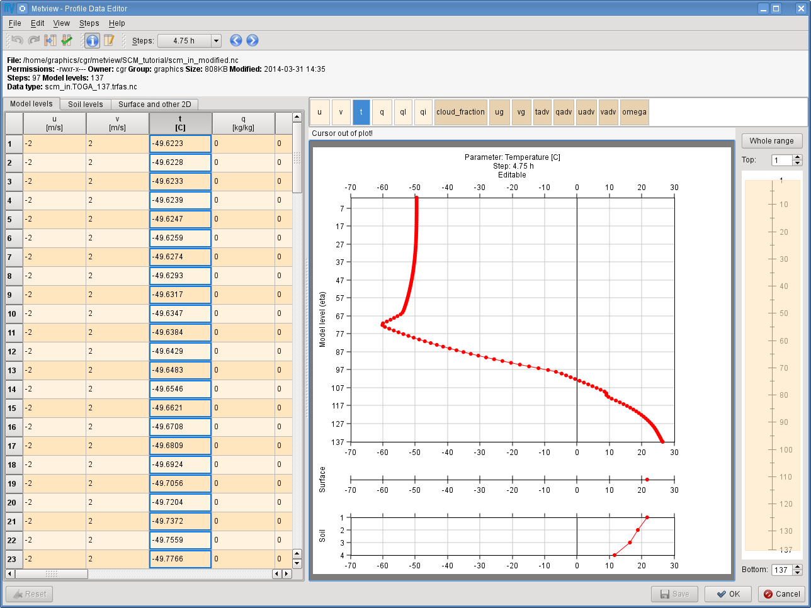
Task: Toggle the file info panel icon
Action: [92, 40]
